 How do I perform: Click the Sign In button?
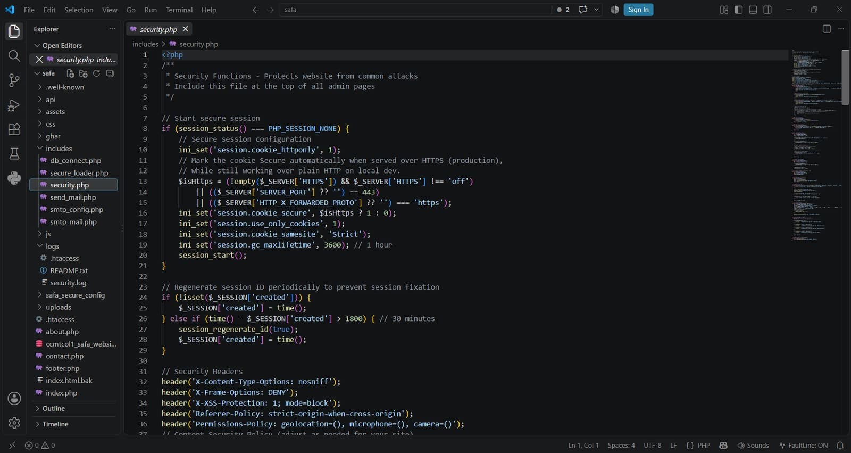[x=638, y=10]
